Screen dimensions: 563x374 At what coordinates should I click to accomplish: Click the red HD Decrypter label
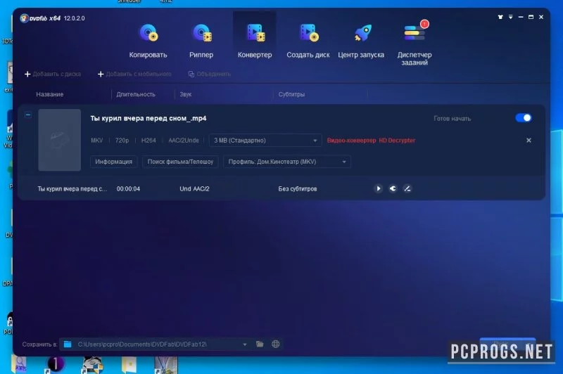tap(397, 140)
